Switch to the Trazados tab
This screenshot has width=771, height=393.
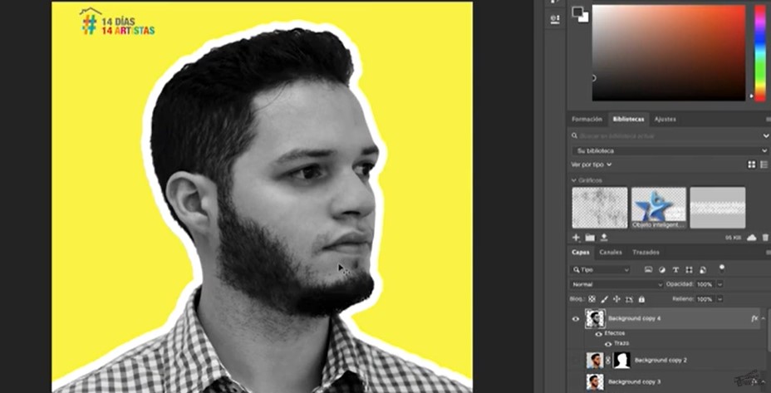[x=646, y=253]
